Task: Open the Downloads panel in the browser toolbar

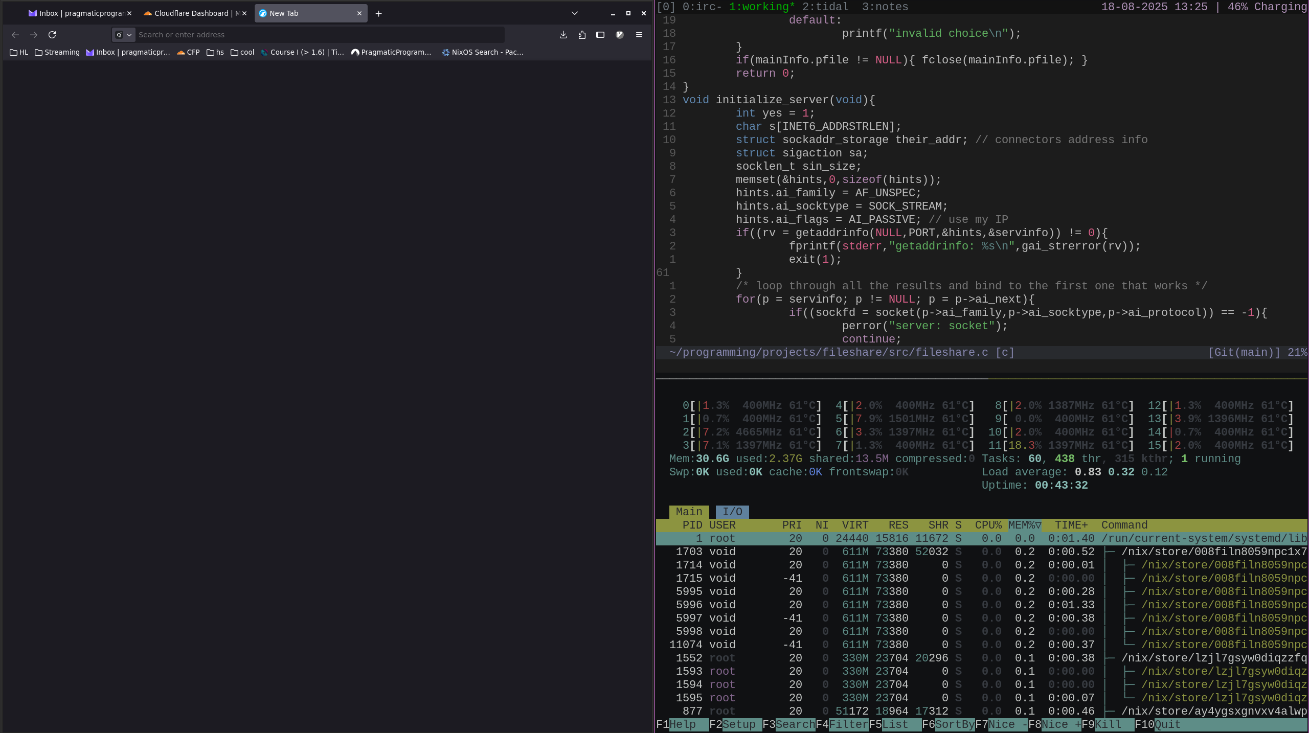Action: 563,35
